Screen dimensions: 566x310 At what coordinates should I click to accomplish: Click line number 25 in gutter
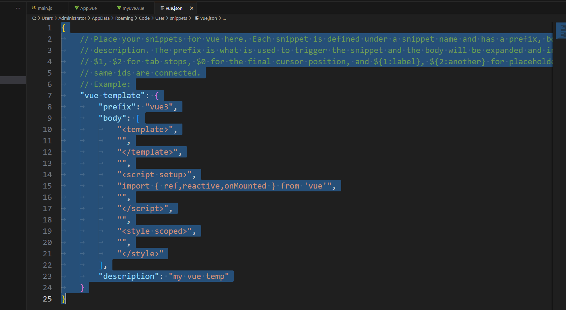[47, 299]
